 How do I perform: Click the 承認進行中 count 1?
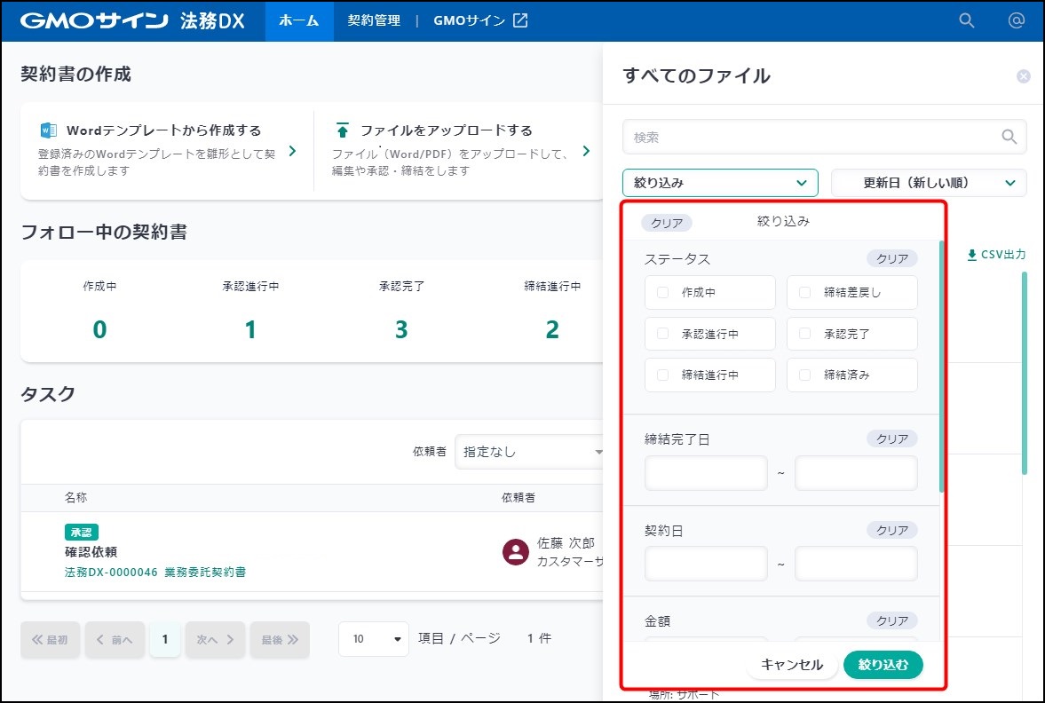click(250, 329)
